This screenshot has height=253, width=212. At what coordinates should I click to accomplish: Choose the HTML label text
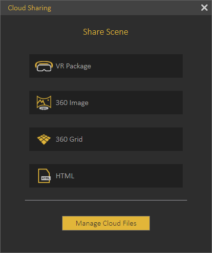65,176
